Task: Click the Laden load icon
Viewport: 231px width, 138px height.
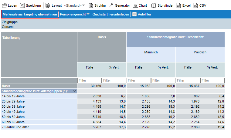Action: [x=4, y=5]
